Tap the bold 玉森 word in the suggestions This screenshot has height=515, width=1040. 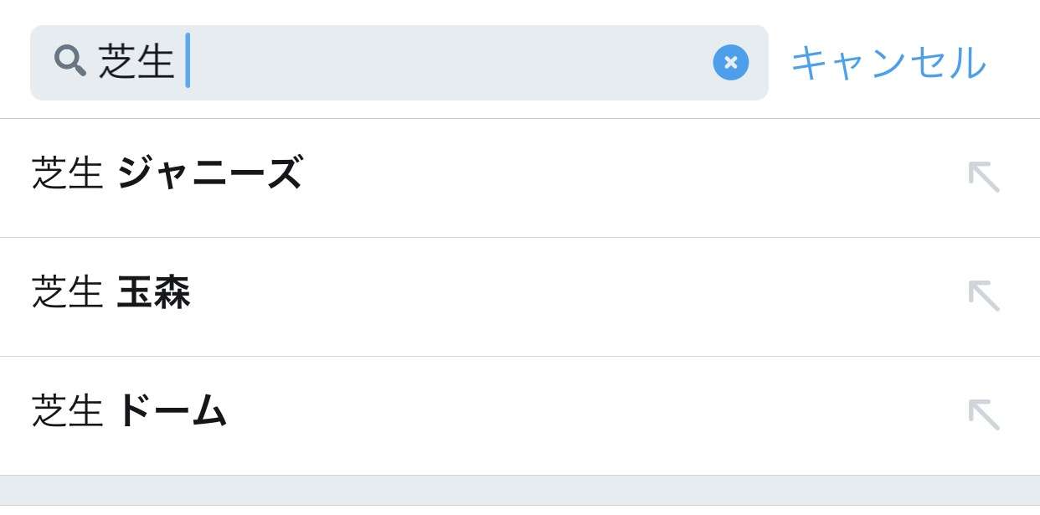(154, 294)
